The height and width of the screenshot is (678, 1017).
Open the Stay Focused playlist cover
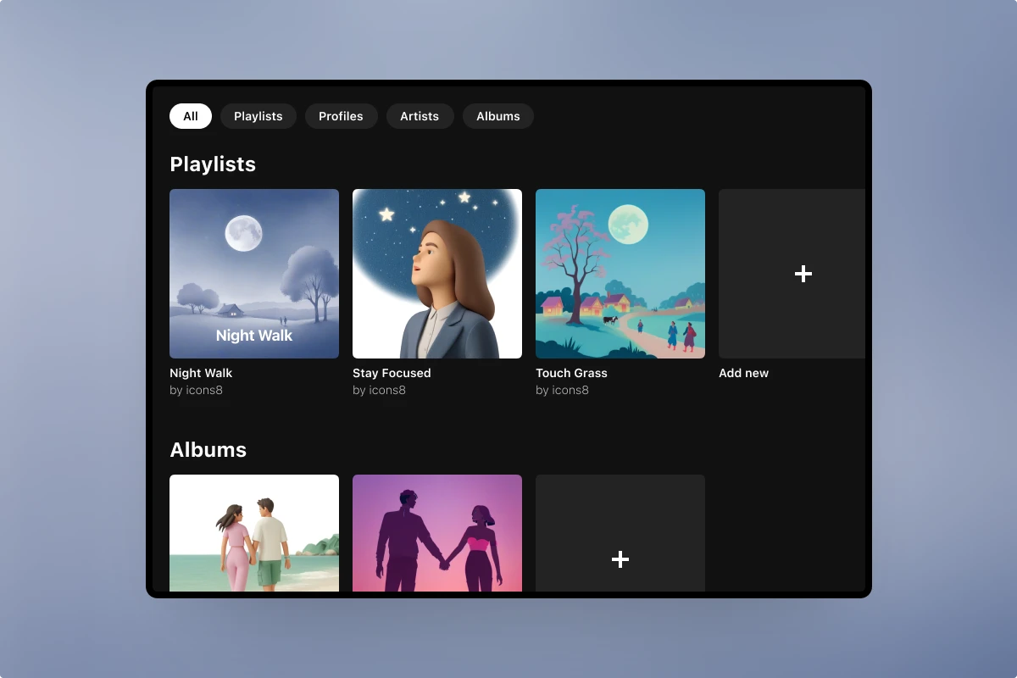437,274
